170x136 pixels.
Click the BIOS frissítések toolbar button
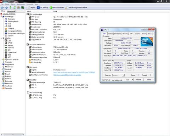57,7
